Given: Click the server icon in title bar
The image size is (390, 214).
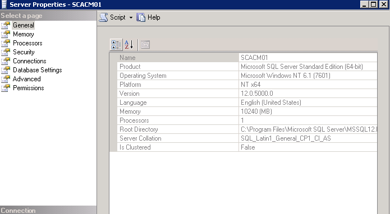Looking at the screenshot, I should 4,4.
